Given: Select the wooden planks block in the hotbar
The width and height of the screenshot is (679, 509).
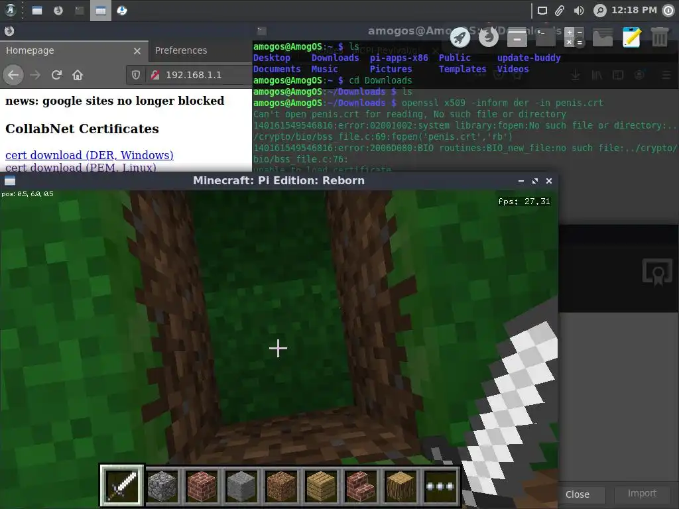Looking at the screenshot, I should click(x=321, y=486).
